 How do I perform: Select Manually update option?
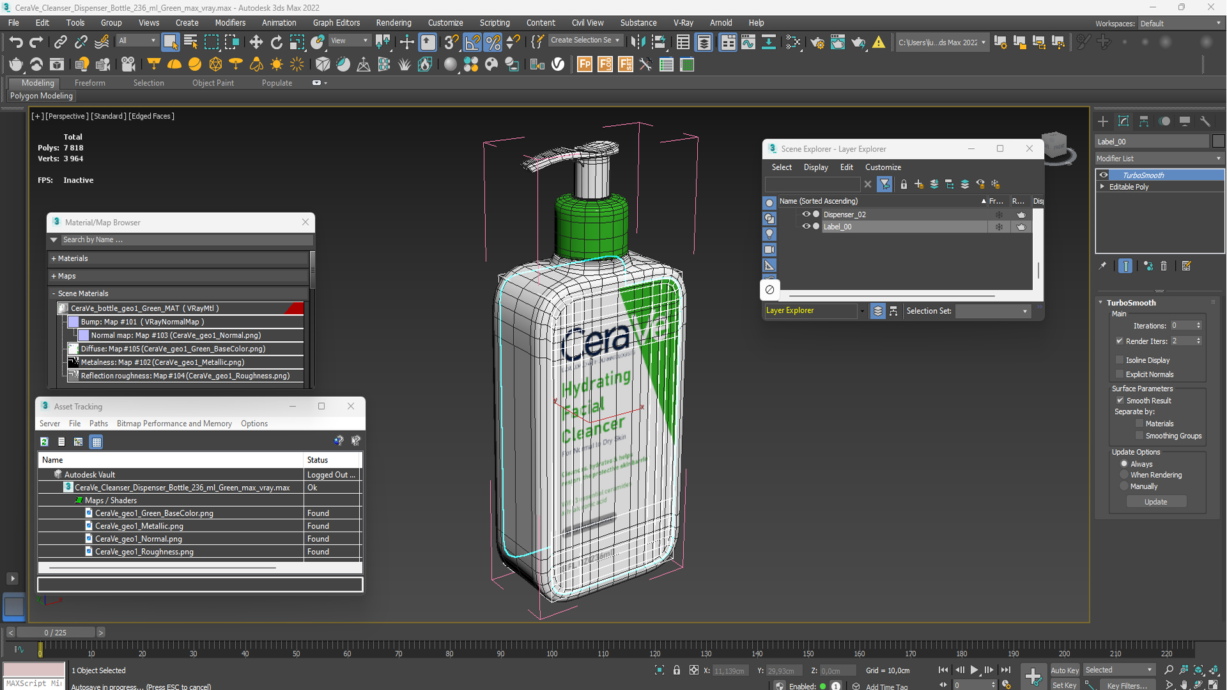coord(1124,486)
